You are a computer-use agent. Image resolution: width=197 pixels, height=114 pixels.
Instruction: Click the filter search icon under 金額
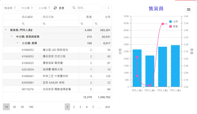[96, 23]
